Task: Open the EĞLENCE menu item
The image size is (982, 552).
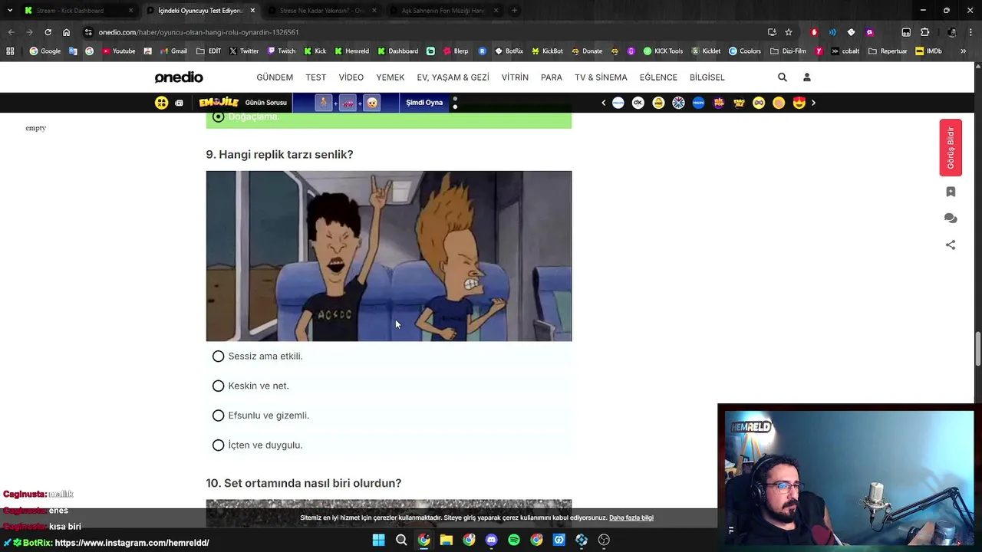Action: pos(658,77)
